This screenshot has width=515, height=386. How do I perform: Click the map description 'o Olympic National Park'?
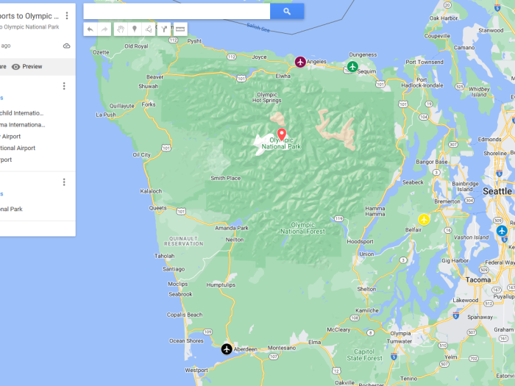click(29, 27)
